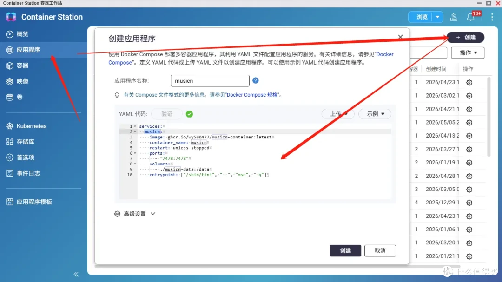The width and height of the screenshot is (502, 282).
Task: Open gear for row 2026/04/28
Action: 469,177
